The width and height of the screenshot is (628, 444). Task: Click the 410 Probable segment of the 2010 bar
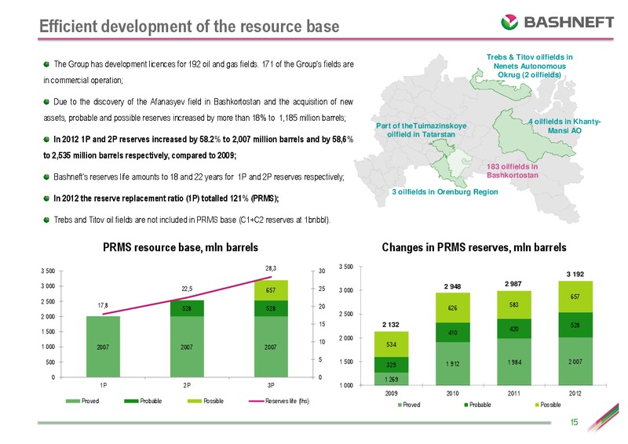453,333
